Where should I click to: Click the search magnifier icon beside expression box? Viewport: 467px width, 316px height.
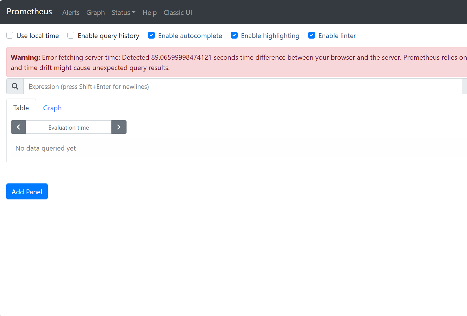(x=15, y=86)
